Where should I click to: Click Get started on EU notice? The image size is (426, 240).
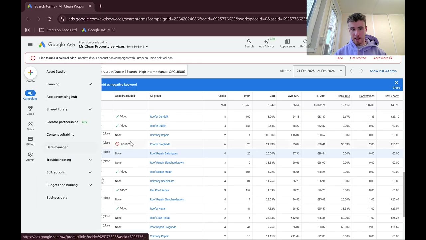(358, 58)
